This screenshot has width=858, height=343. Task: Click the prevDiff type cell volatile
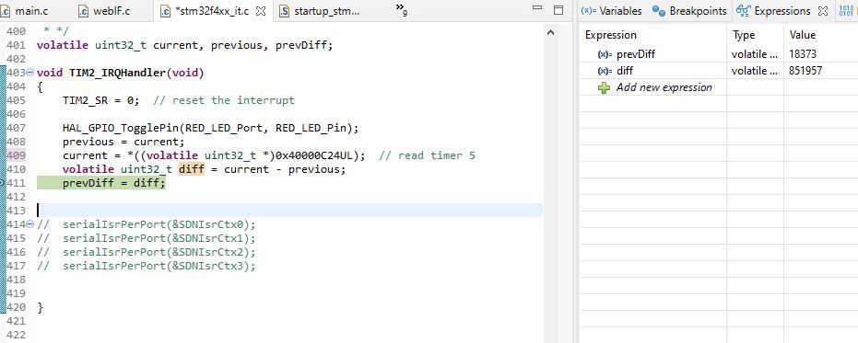coord(754,54)
